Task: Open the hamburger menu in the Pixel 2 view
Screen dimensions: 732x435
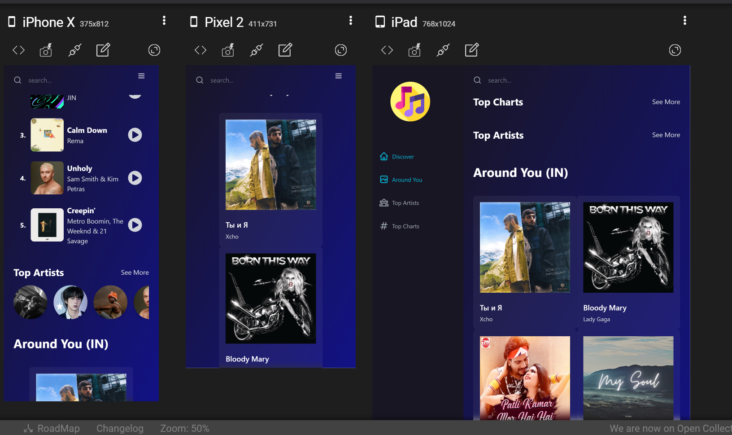Action: (339, 76)
